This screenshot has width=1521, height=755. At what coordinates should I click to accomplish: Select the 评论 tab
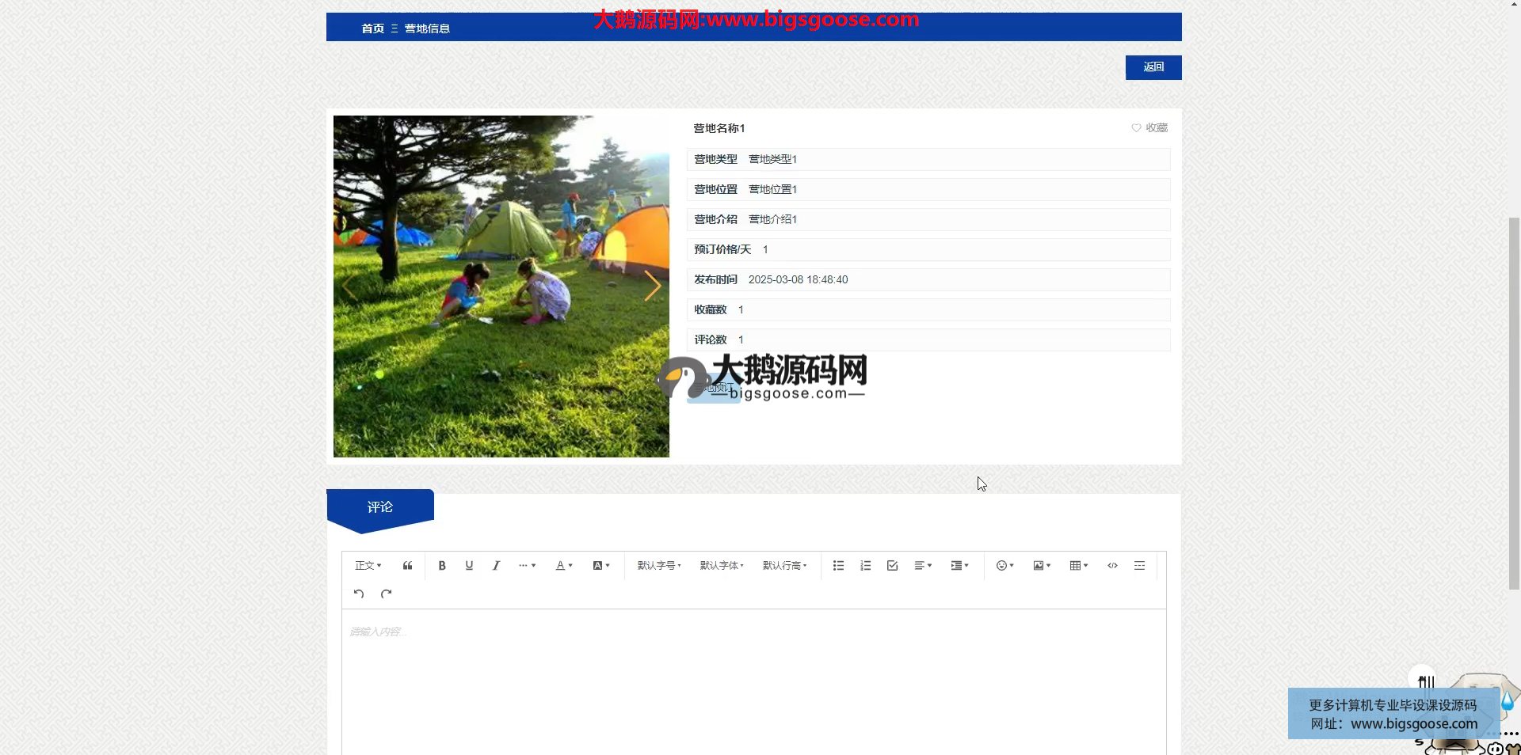(380, 507)
